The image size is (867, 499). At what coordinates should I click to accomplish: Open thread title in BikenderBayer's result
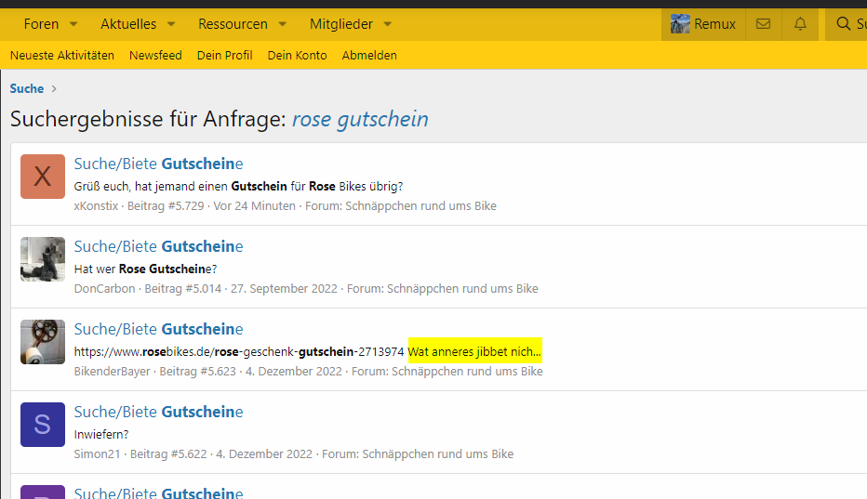[x=159, y=329]
